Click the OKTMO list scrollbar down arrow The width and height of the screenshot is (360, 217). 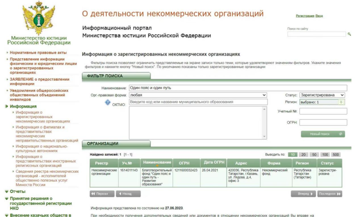coord(264,136)
